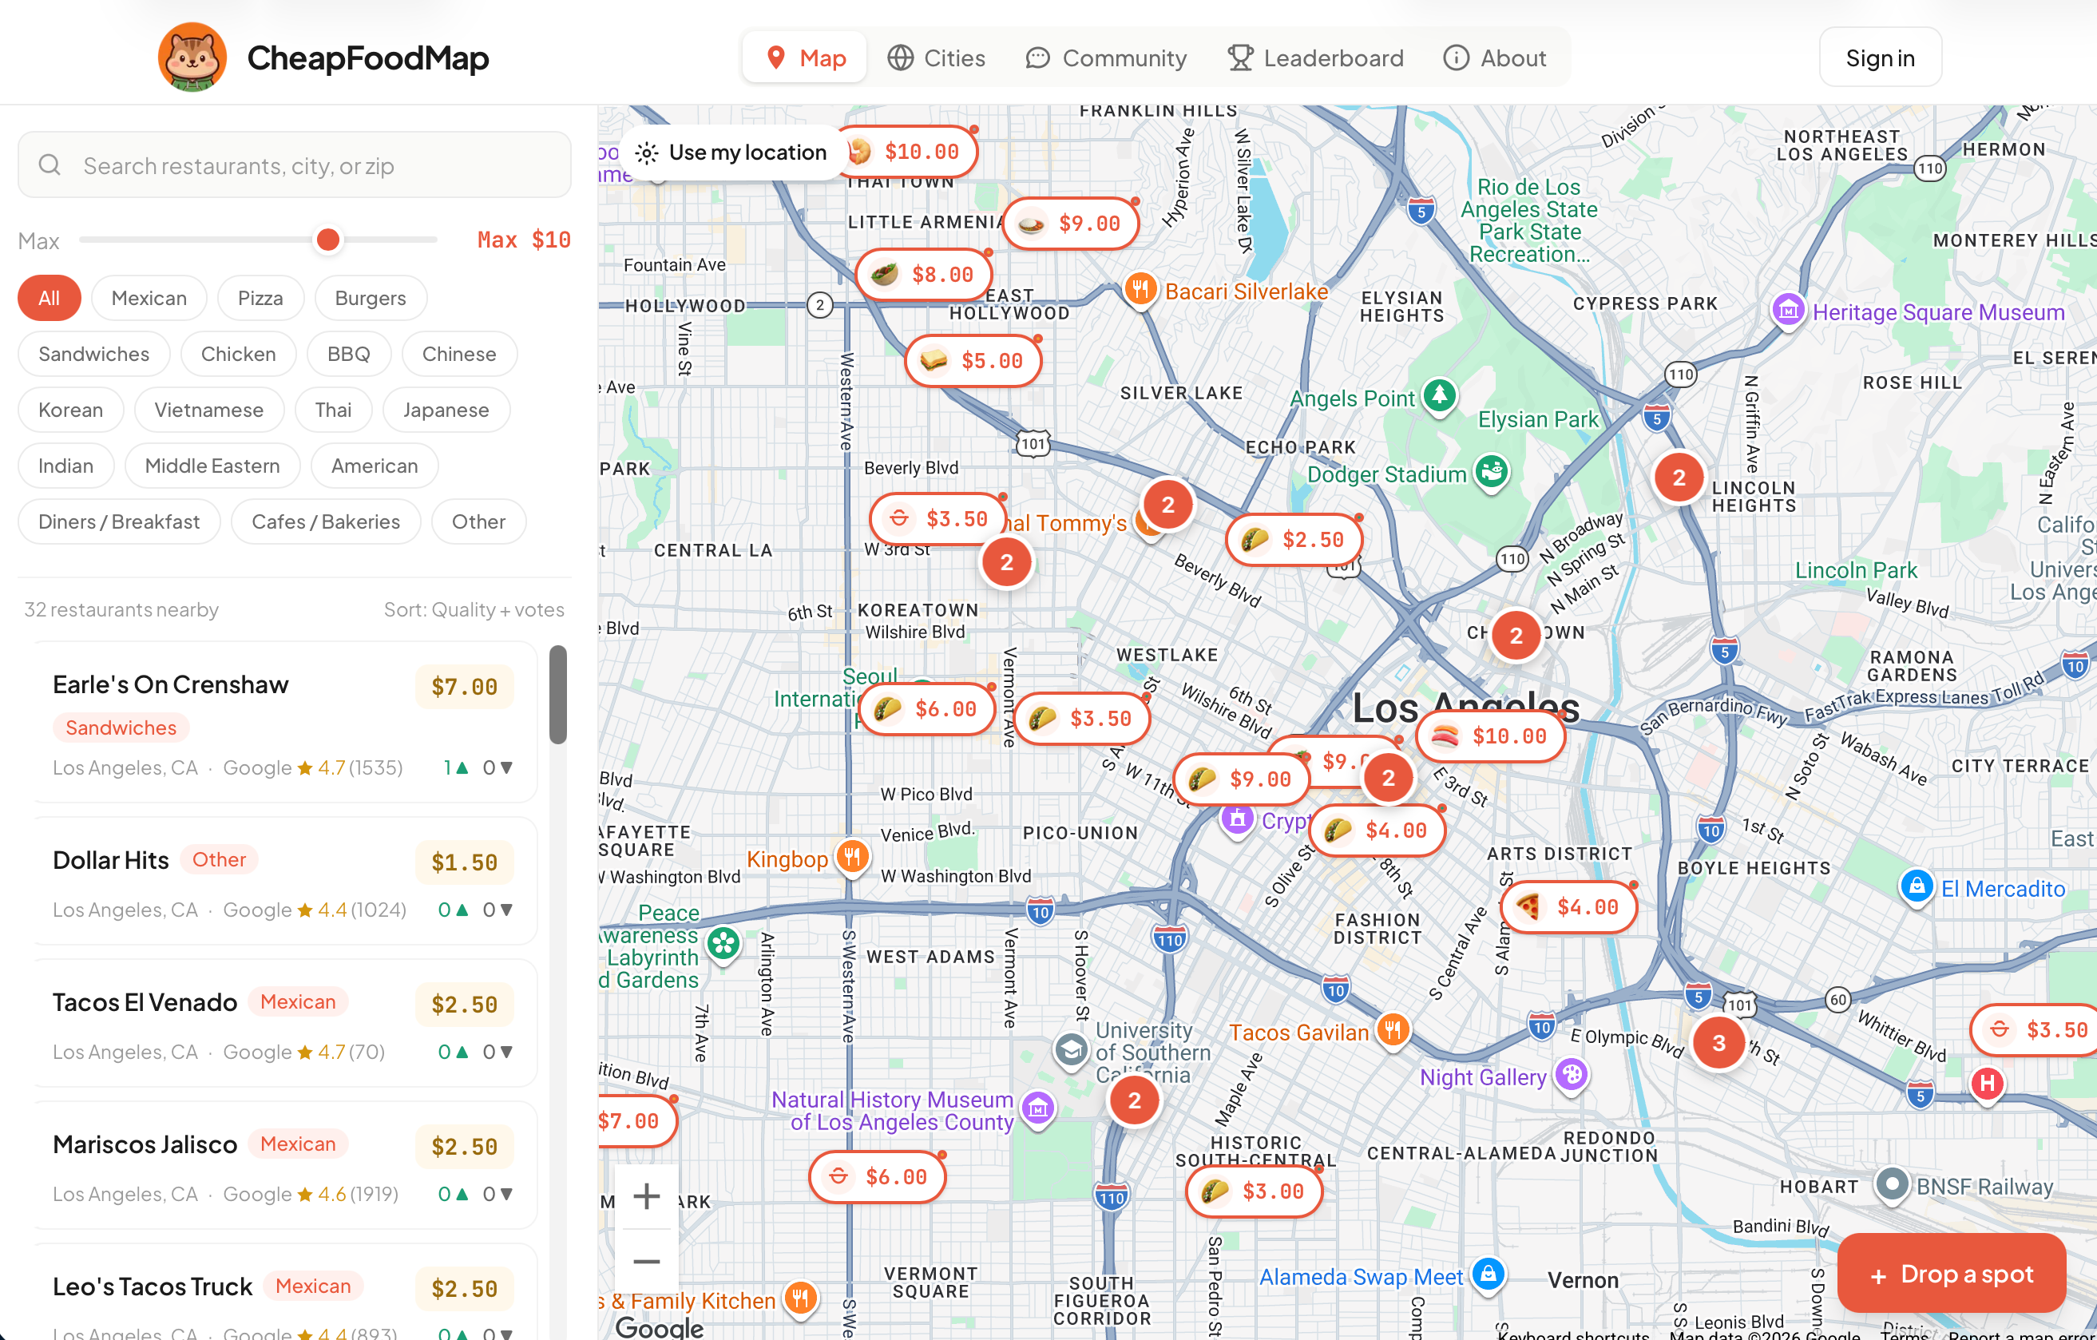Select the $5.00 sandwich map marker
This screenshot has width=2097, height=1340.
click(x=973, y=360)
